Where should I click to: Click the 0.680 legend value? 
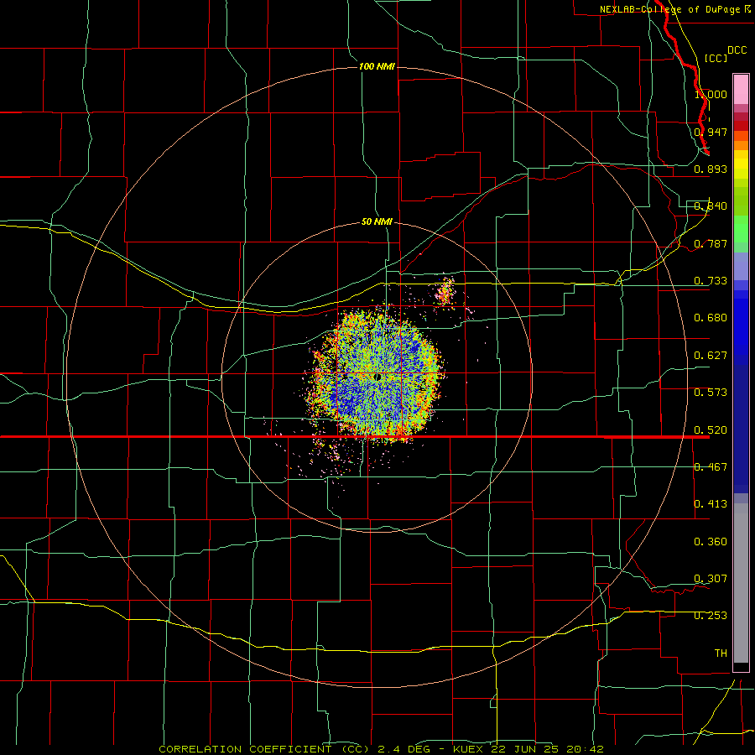pos(711,318)
